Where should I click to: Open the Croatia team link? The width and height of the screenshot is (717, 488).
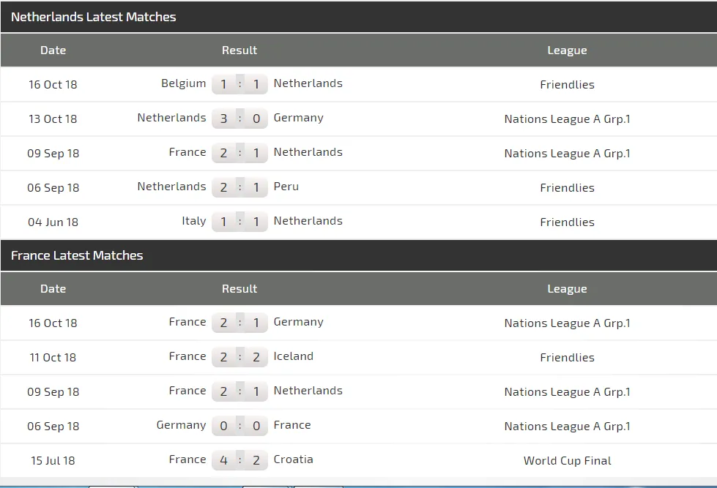click(293, 459)
